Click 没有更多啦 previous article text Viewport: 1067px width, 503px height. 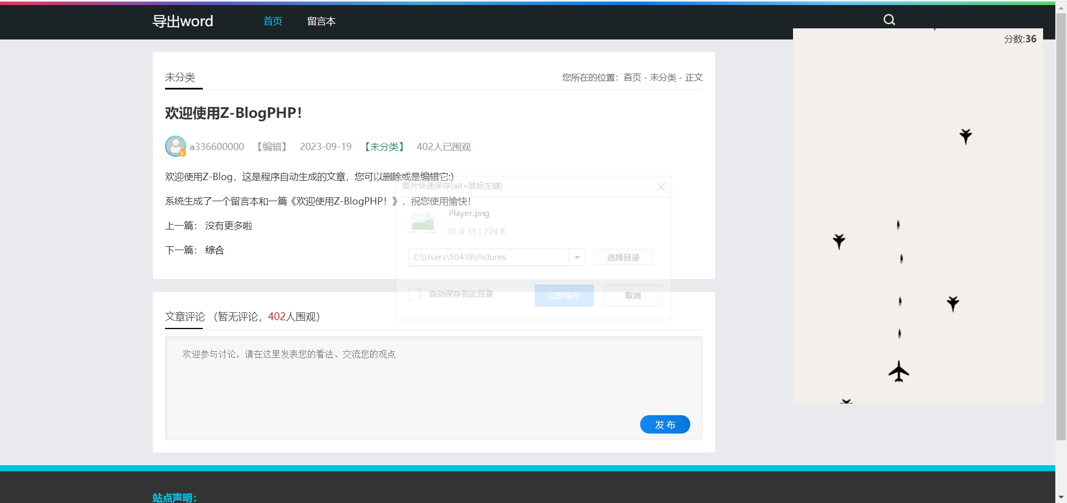[229, 226]
